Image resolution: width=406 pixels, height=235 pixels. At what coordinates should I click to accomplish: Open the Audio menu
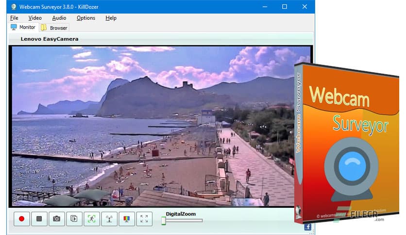click(x=59, y=18)
